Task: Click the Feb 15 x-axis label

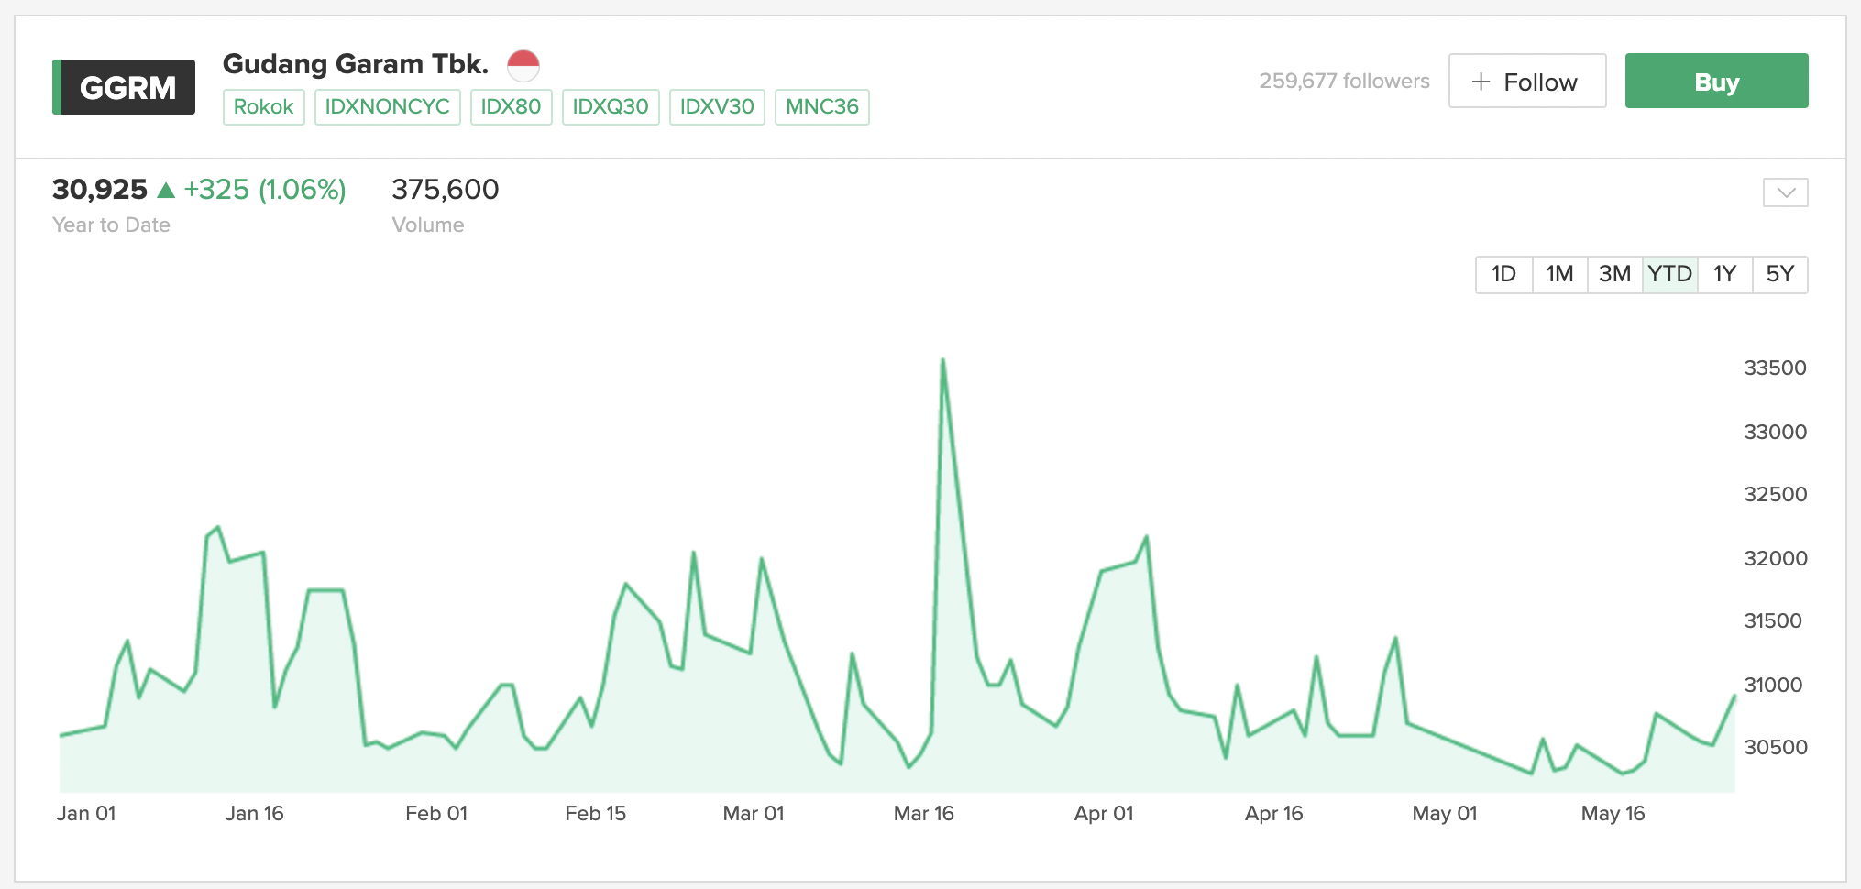Action: click(596, 814)
